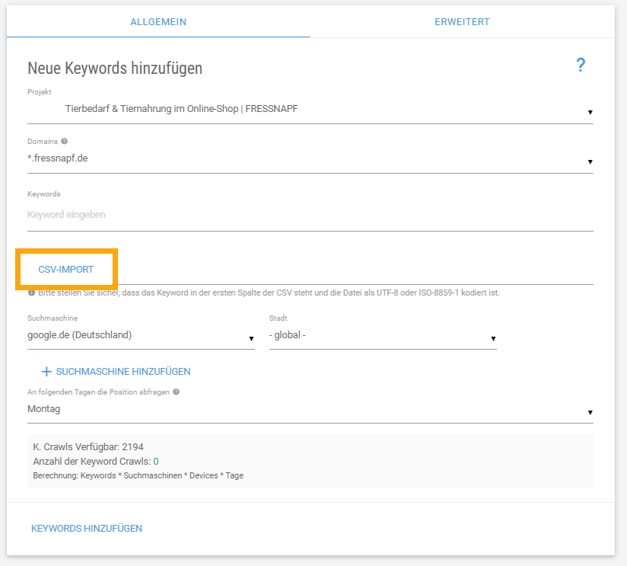Focus the Keyword eingeben input field
The width and height of the screenshot is (627, 566).
tap(310, 215)
